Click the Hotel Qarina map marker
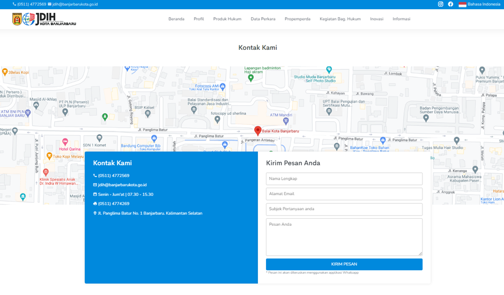504x295 pixels. click(x=65, y=142)
